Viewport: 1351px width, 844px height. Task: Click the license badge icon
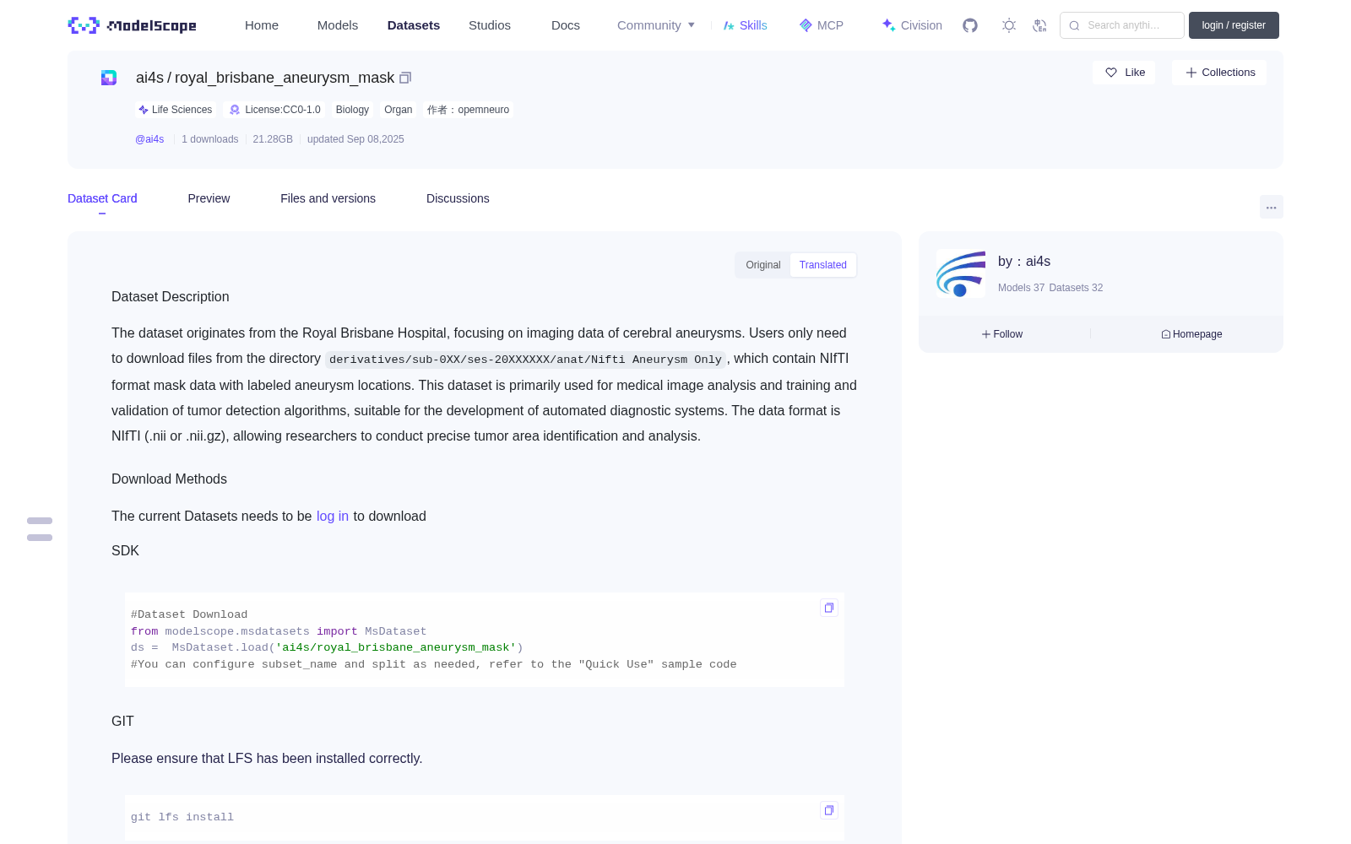(235, 110)
